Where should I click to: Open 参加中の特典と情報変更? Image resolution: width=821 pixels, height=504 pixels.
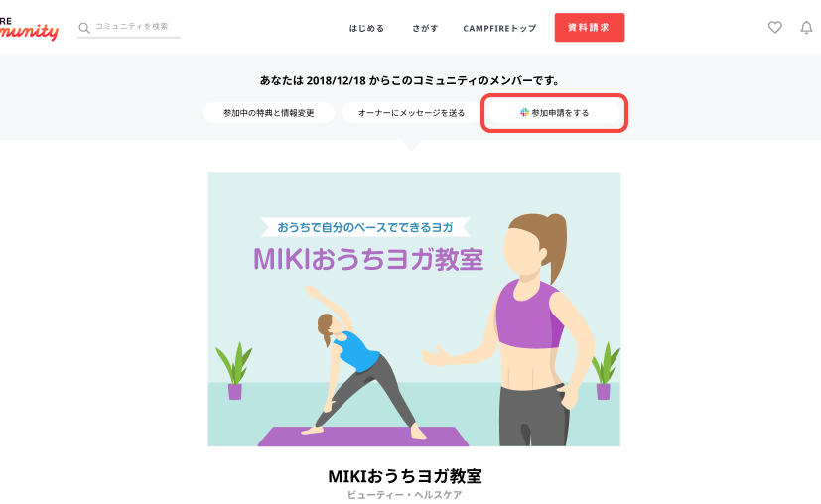269,113
